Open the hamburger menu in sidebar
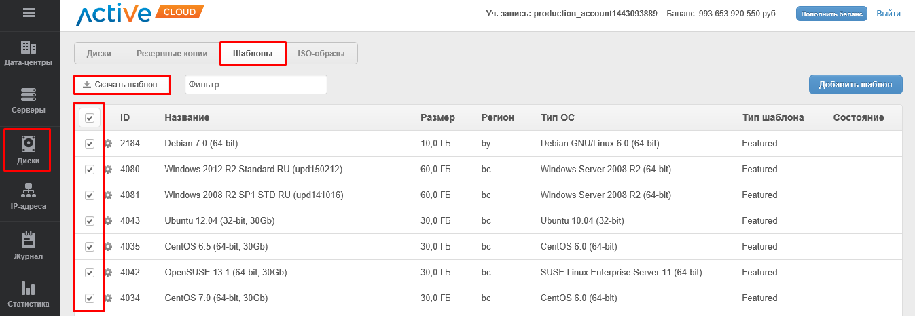 pos(29,12)
